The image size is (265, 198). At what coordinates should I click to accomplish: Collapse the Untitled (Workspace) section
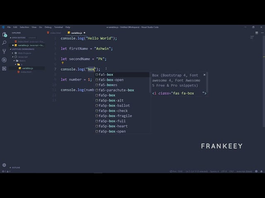[10, 49]
